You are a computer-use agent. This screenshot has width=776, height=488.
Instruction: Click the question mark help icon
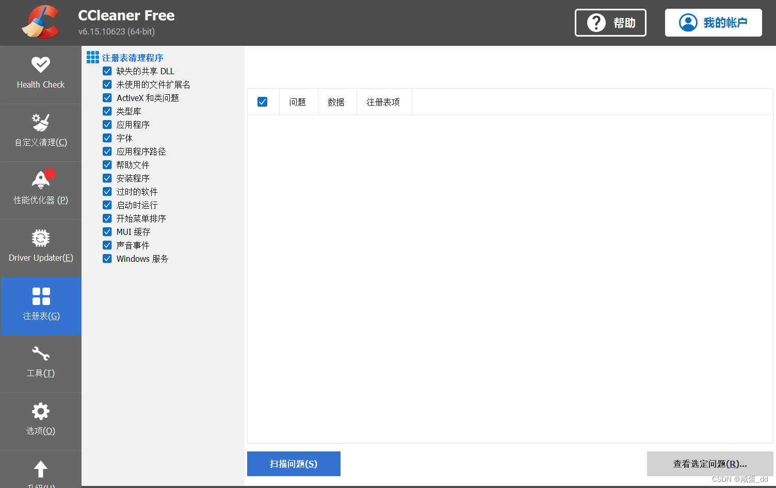[596, 23]
